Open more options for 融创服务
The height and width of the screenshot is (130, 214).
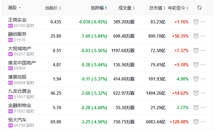click(x=203, y=36)
